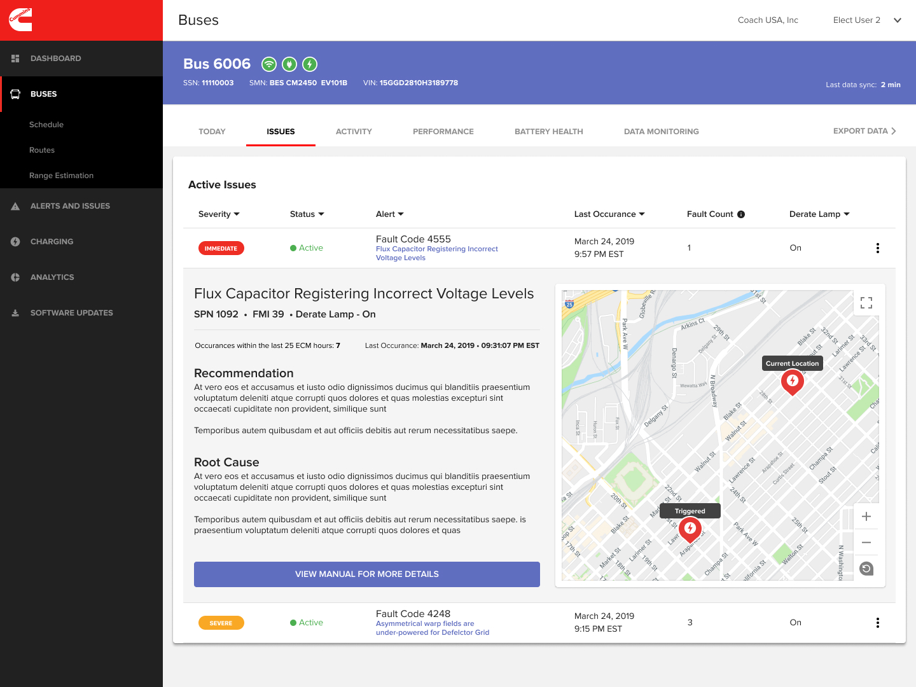Image resolution: width=916 pixels, height=687 pixels.
Task: Open Schedule under Buses in sidebar
Action: click(46, 125)
